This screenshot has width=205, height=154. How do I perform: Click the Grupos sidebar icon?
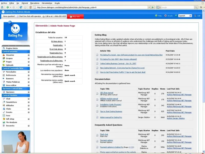pyautogui.click(x=4, y=59)
